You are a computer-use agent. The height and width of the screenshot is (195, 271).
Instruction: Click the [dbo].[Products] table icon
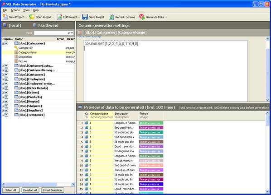(16, 97)
